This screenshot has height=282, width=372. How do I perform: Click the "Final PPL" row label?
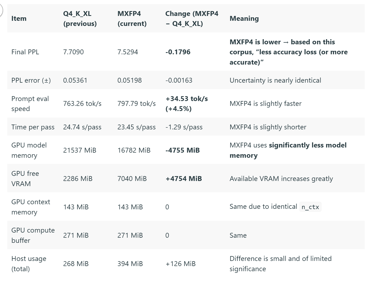tap(25, 52)
